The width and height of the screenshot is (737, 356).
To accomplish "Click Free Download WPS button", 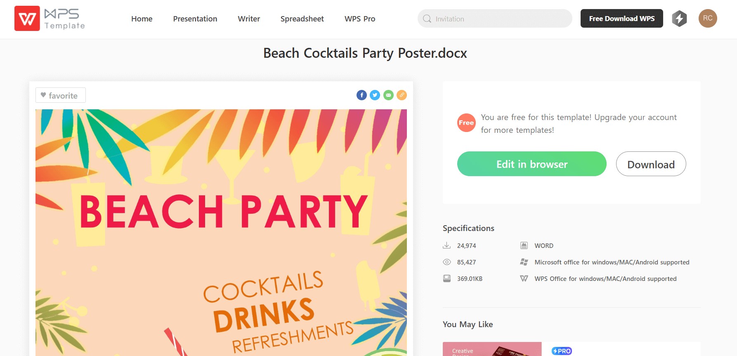I will pyautogui.click(x=621, y=19).
